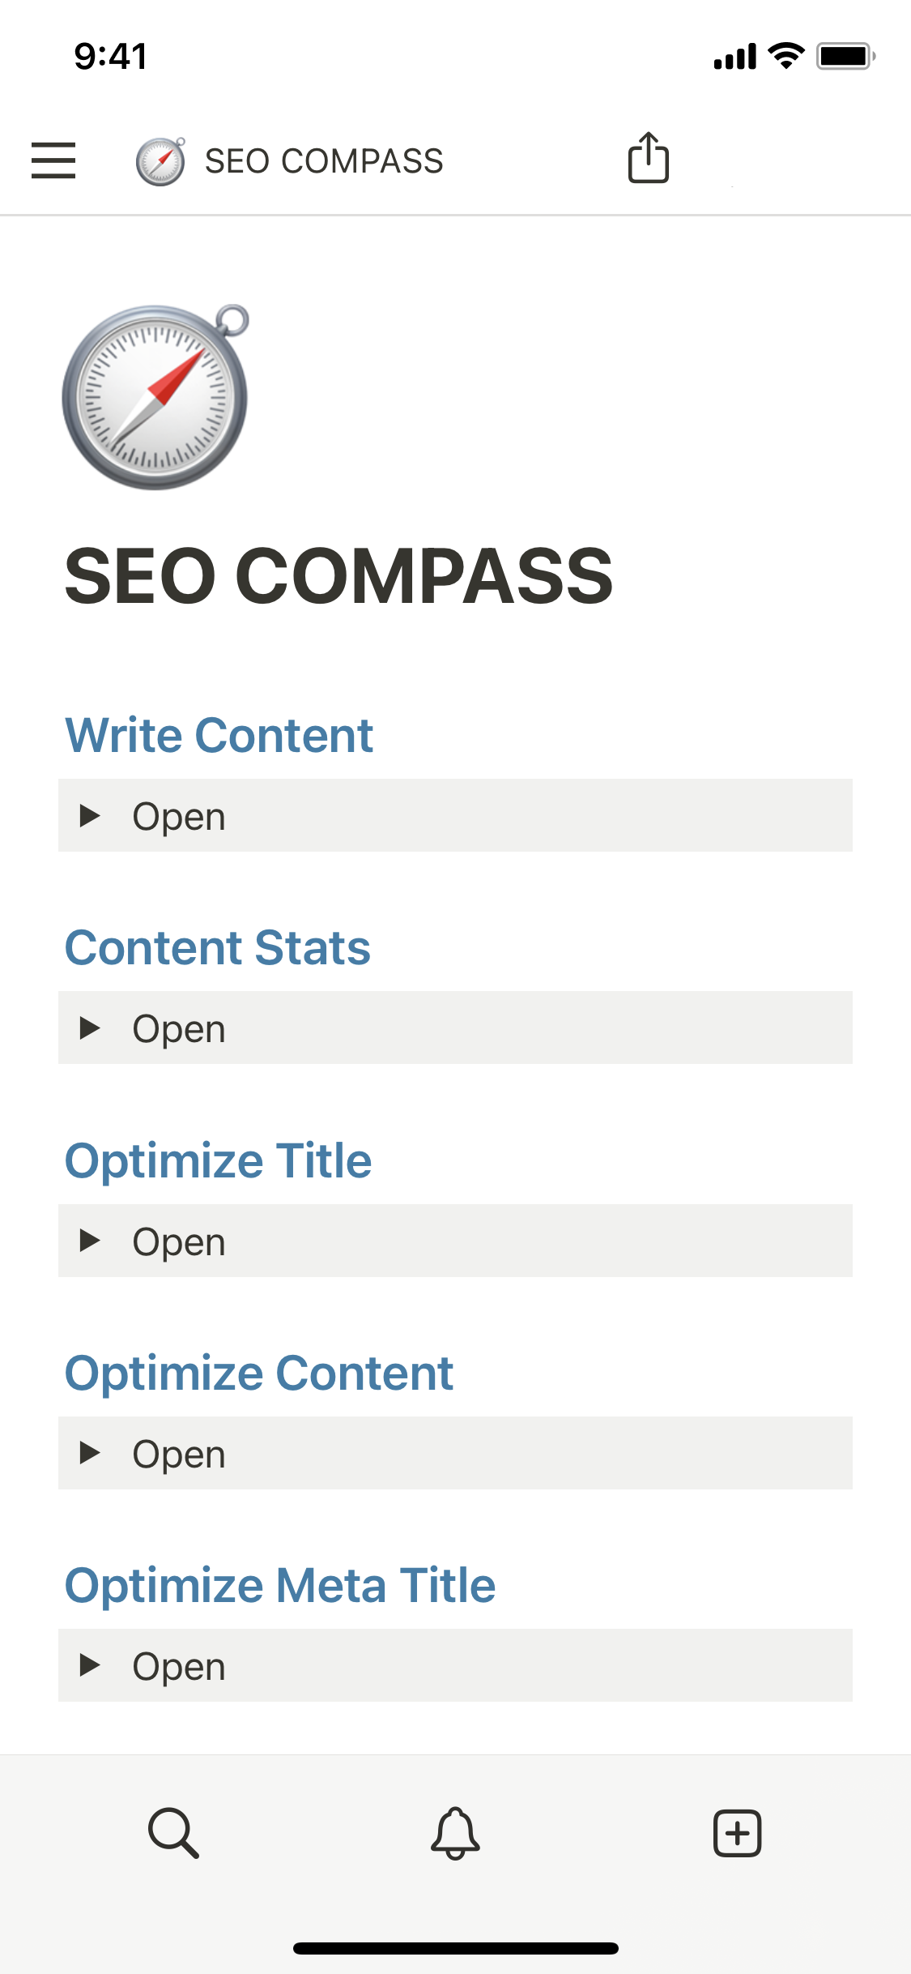Screen dimensions: 911x1974
Task: Tap the Write Content heading
Action: pyautogui.click(x=219, y=735)
